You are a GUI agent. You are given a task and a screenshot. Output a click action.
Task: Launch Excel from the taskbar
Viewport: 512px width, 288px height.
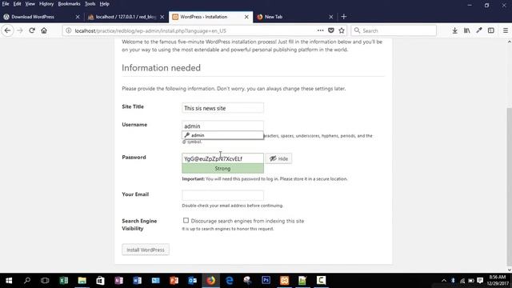coord(64,281)
